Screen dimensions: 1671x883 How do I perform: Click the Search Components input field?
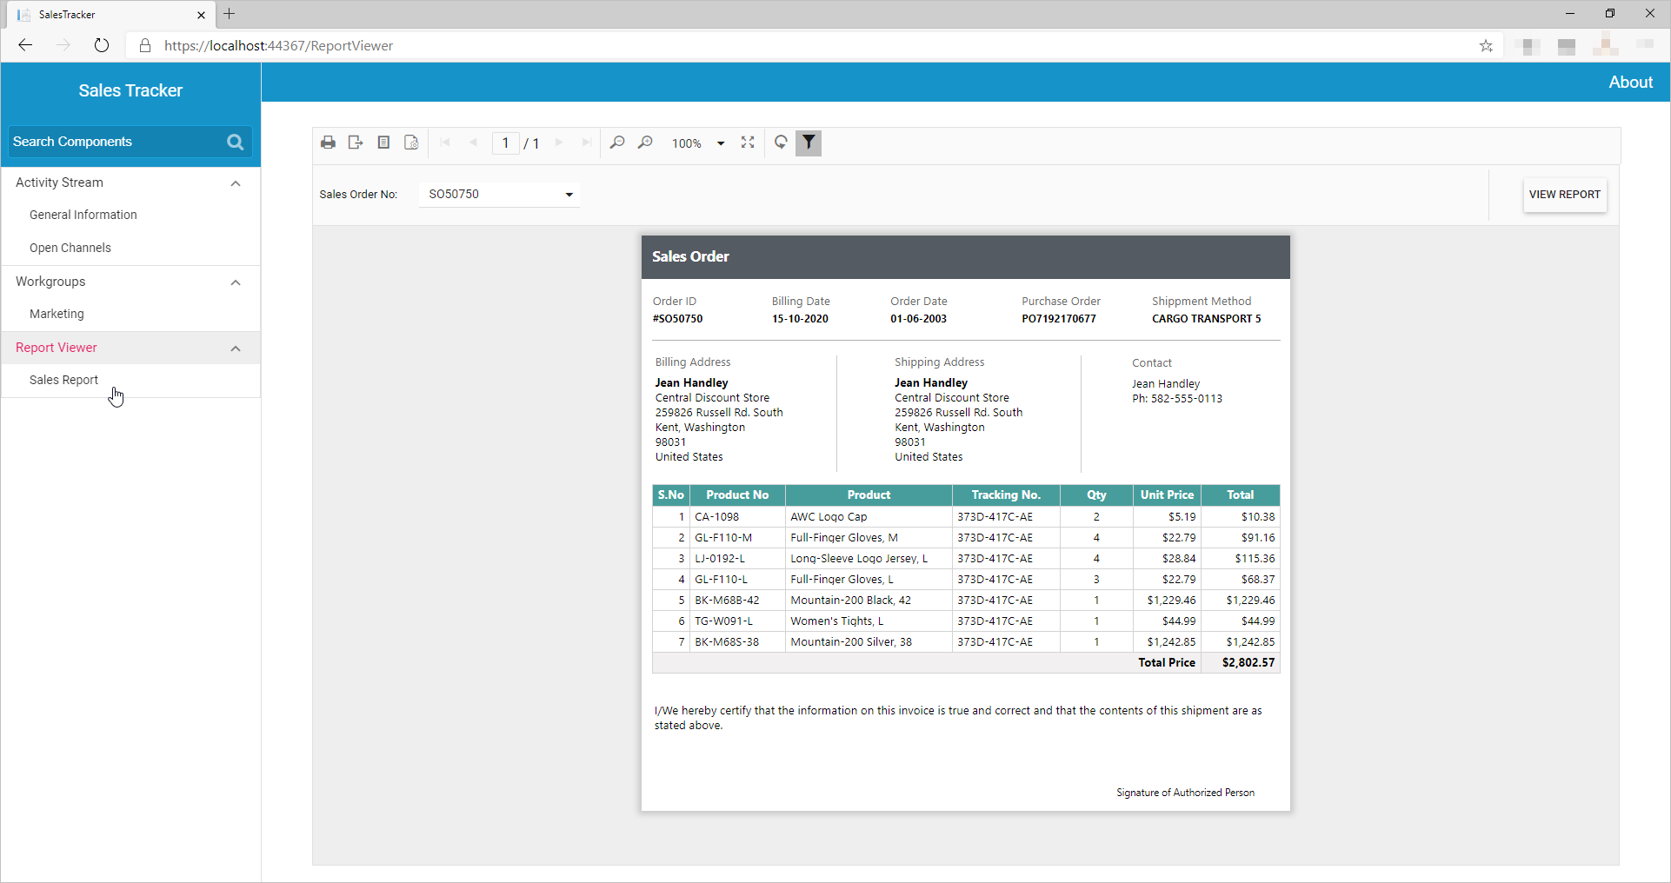(115, 142)
